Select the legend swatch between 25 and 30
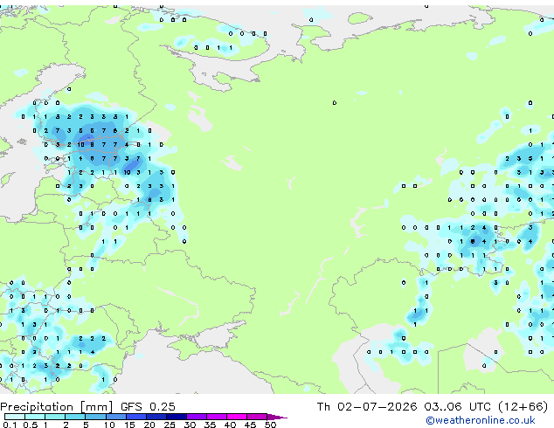Screen dimensions: 554x428 pyautogui.click(x=177, y=417)
